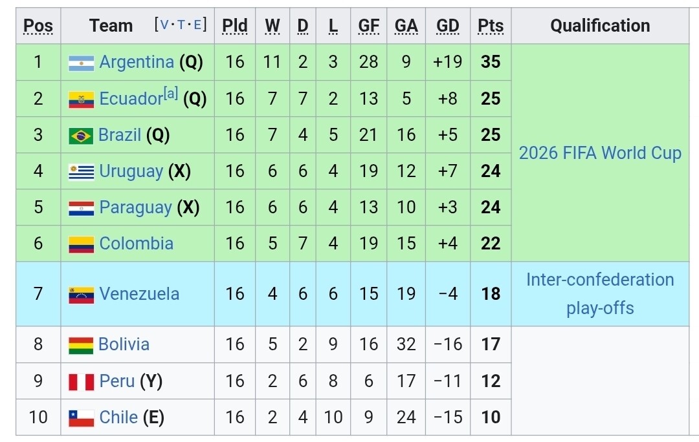Click the Venezuela flag icon
The width and height of the screenshot is (699, 442).
(x=81, y=295)
